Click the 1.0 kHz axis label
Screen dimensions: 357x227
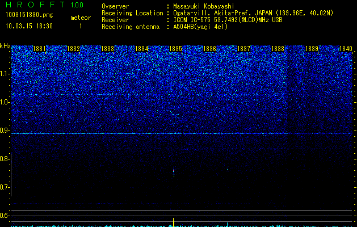coord(5,102)
